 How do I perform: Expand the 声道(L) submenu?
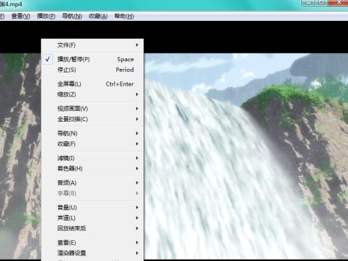[x=93, y=218]
